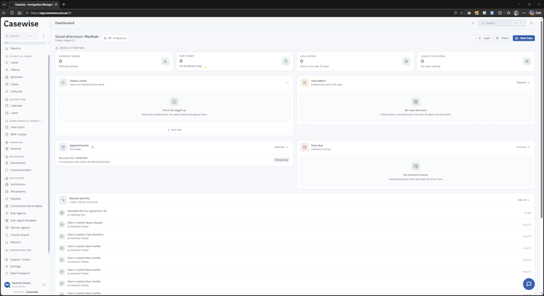Click the sun icon next to top search
Image resolution: width=544 pixels, height=296 pixels.
coord(472,23)
